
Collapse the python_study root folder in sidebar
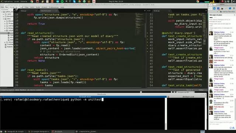click(x=2, y=12)
